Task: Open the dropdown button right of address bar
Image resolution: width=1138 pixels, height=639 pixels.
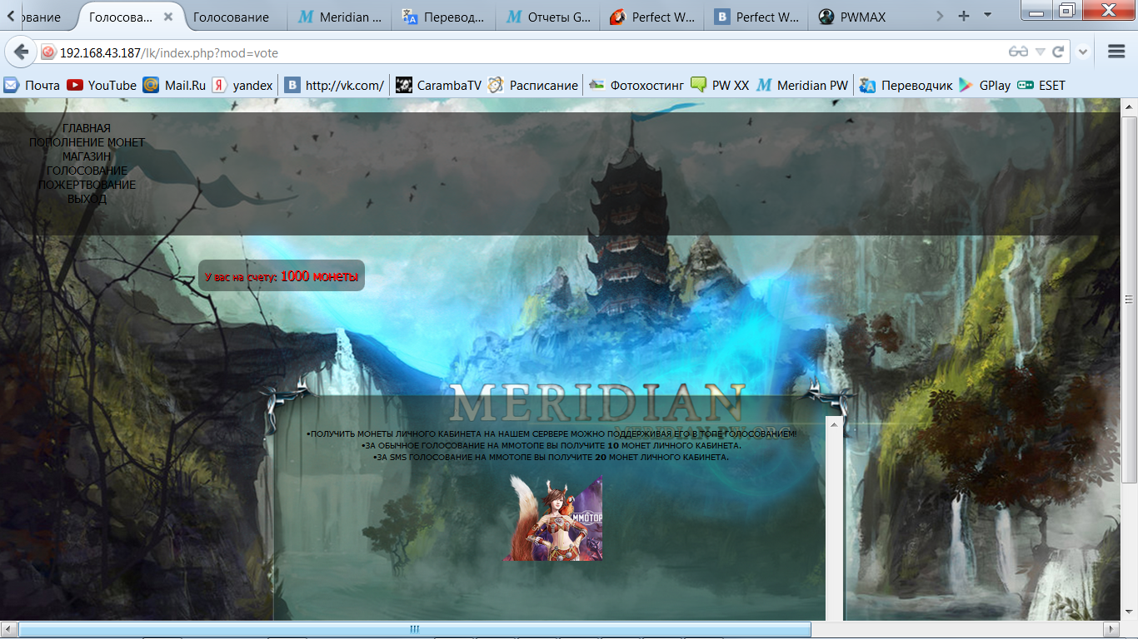Action: coord(1083,52)
